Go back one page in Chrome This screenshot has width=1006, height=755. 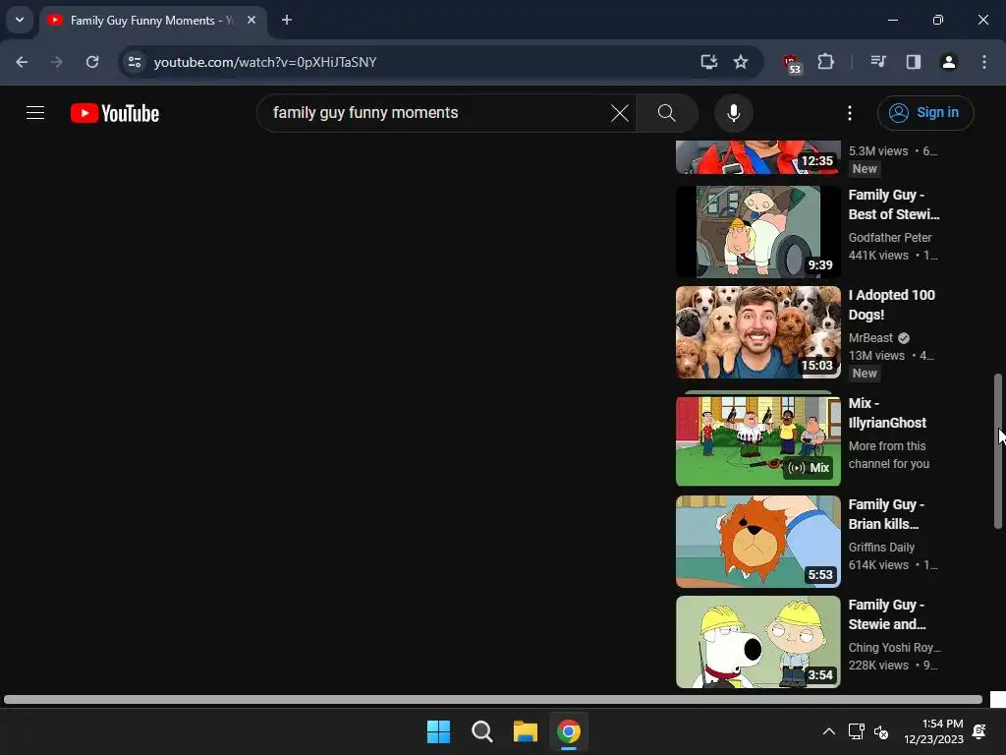click(22, 62)
